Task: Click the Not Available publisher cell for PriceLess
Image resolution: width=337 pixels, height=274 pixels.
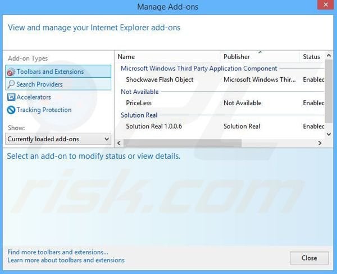Action: tap(243, 103)
